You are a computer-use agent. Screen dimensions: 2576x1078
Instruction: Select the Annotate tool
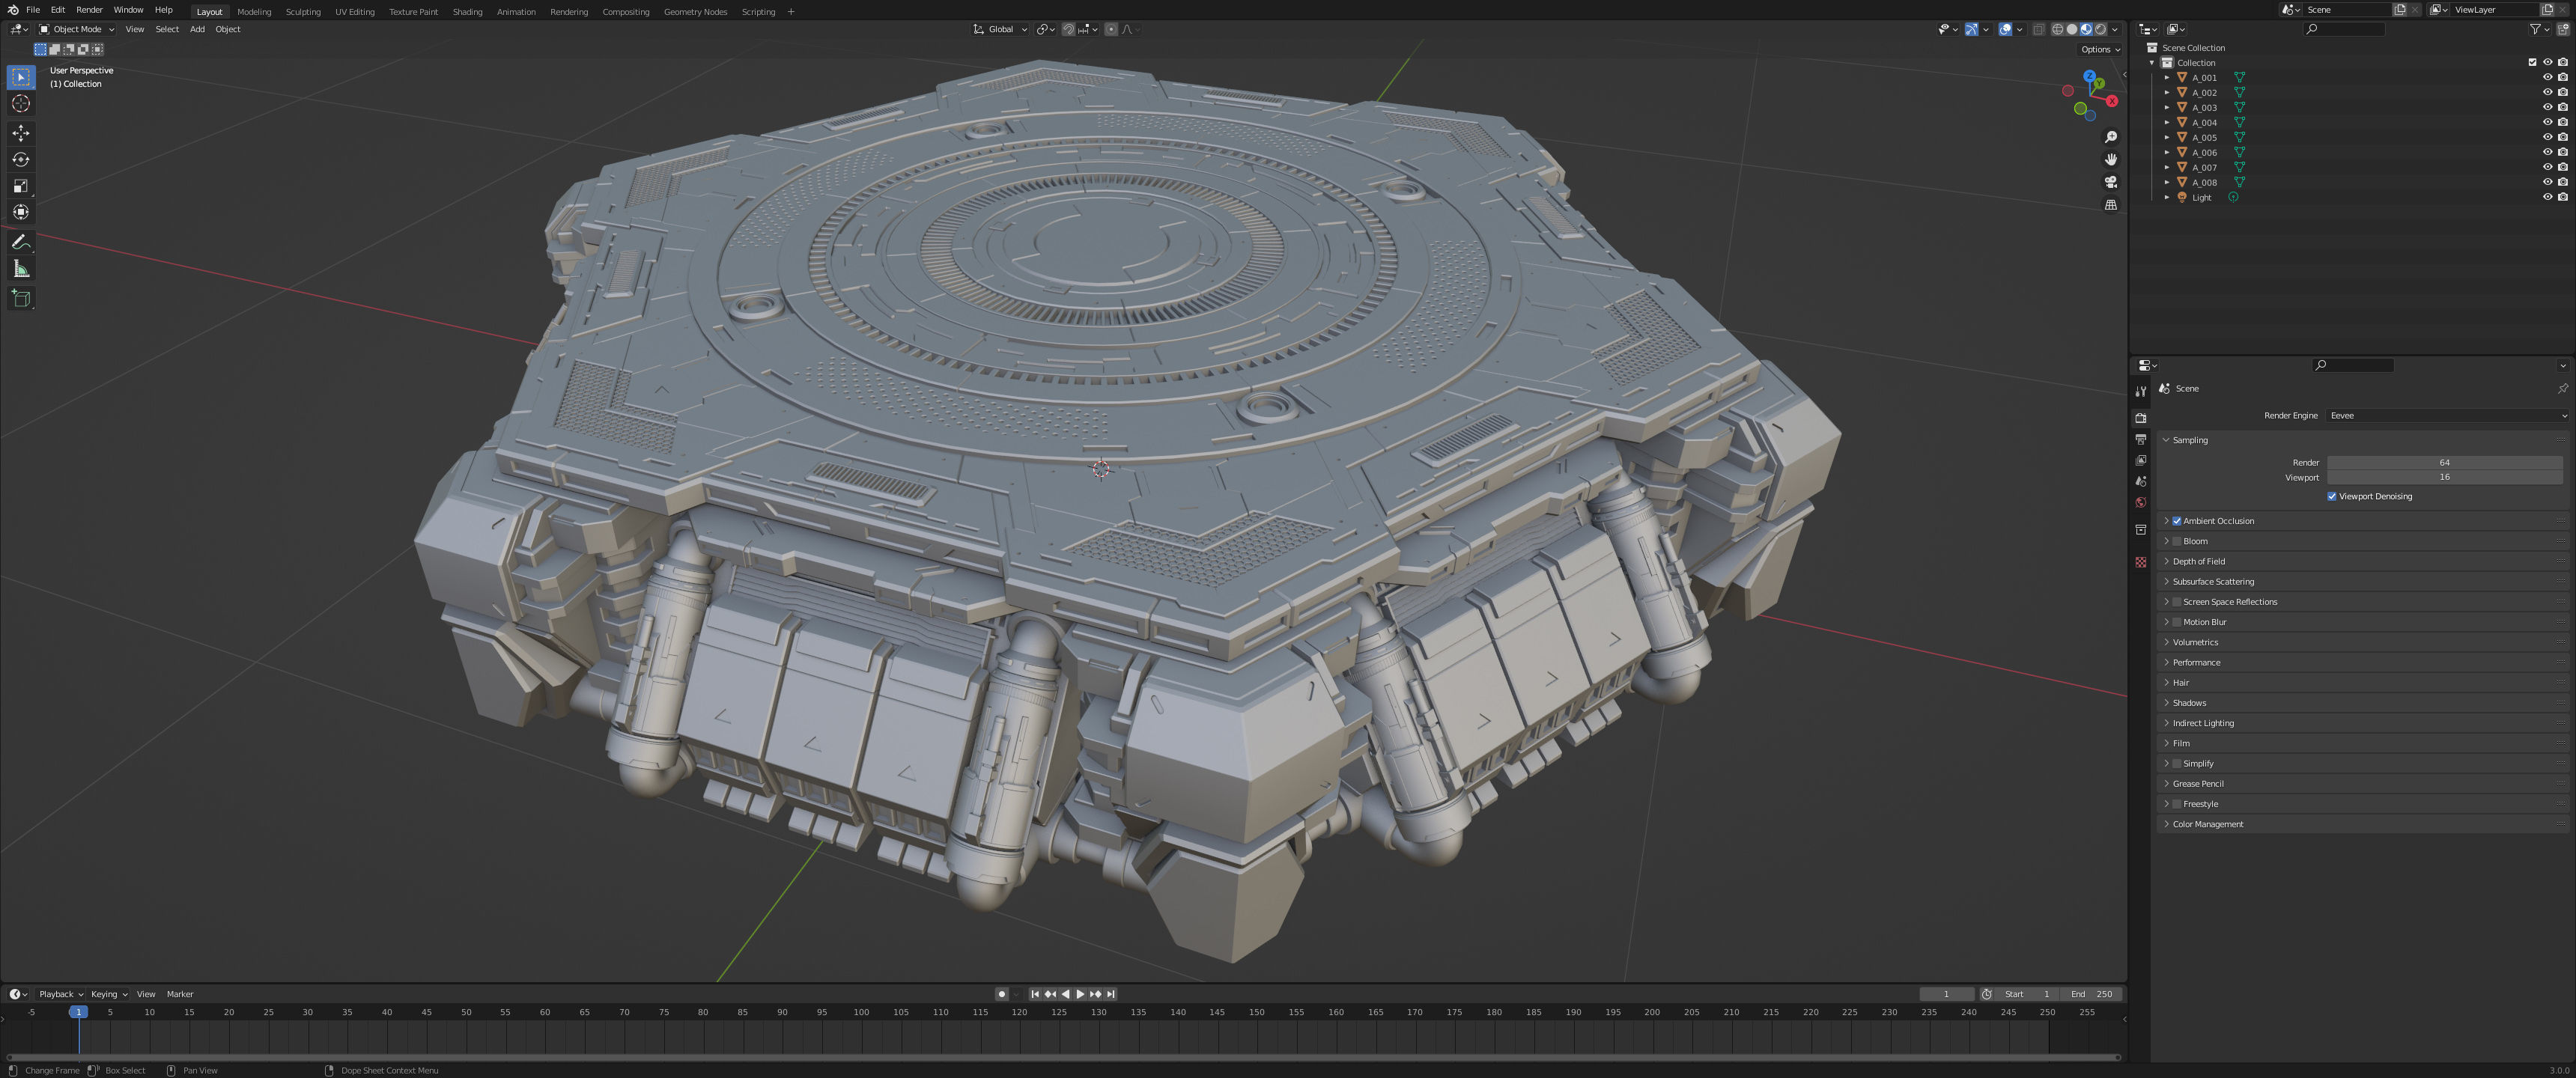[21, 242]
